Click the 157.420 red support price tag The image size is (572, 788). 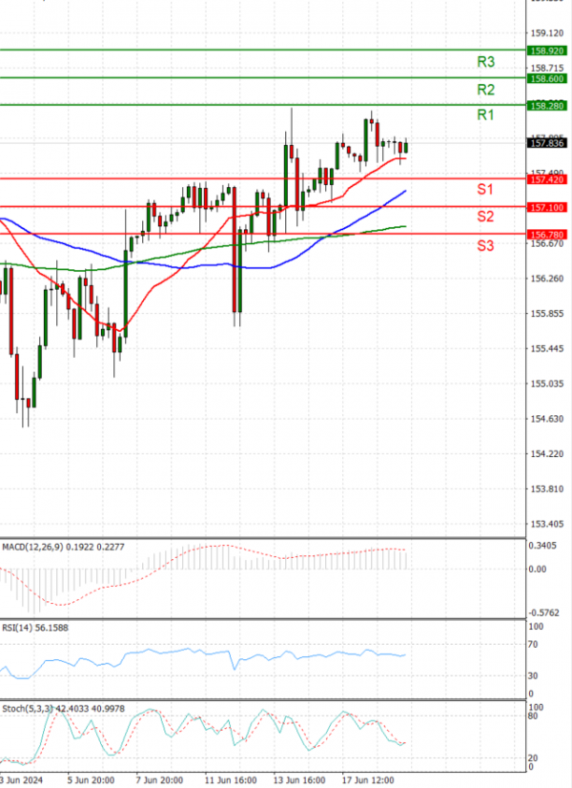(547, 179)
